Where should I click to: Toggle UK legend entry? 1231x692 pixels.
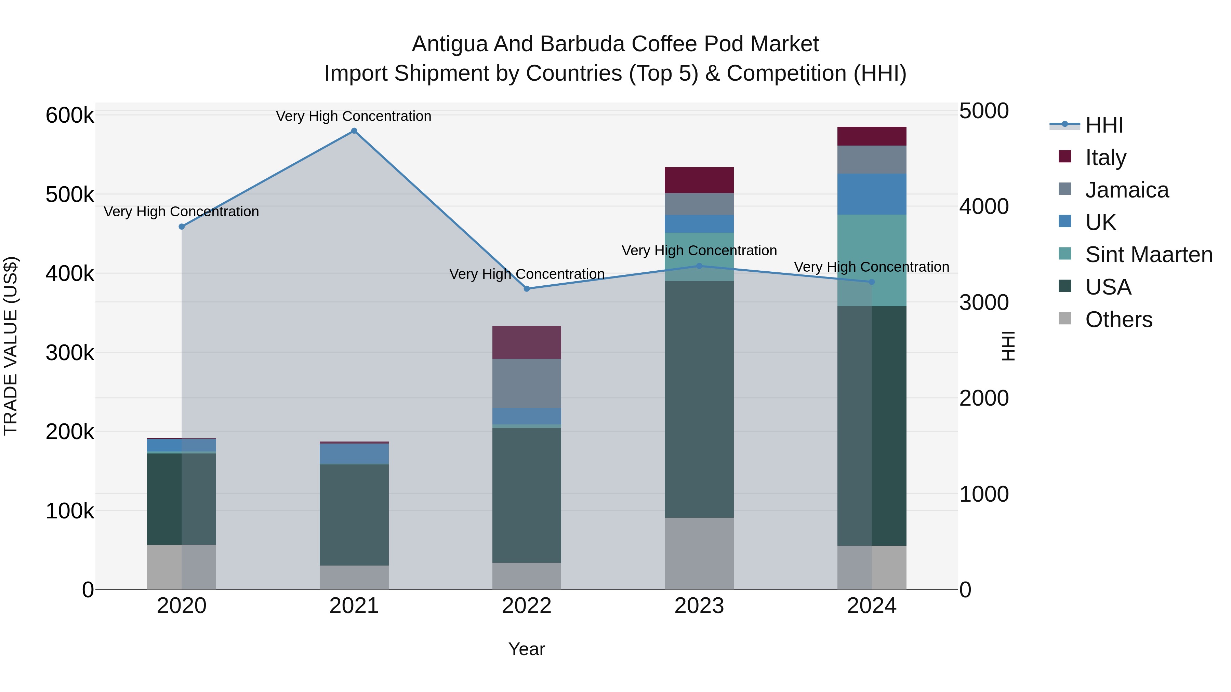1087,222
